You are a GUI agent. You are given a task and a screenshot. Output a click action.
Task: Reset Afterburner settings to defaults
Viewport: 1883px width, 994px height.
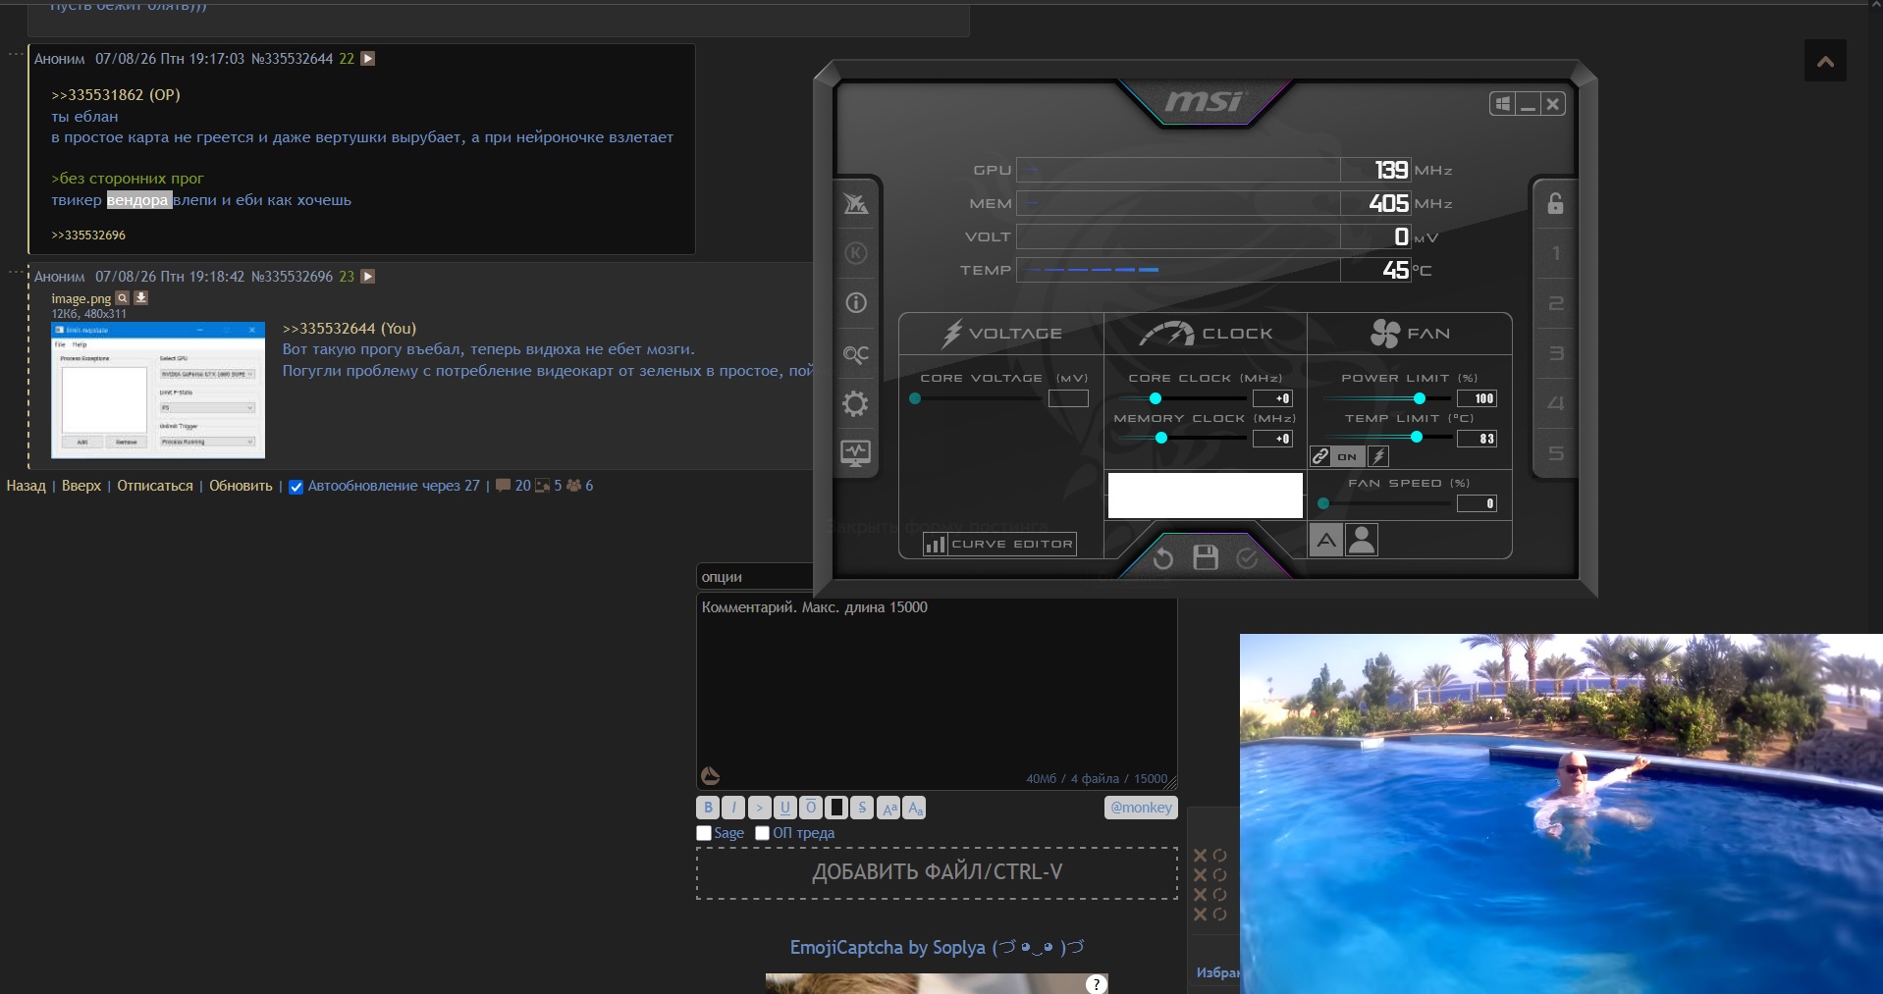[x=1163, y=558]
